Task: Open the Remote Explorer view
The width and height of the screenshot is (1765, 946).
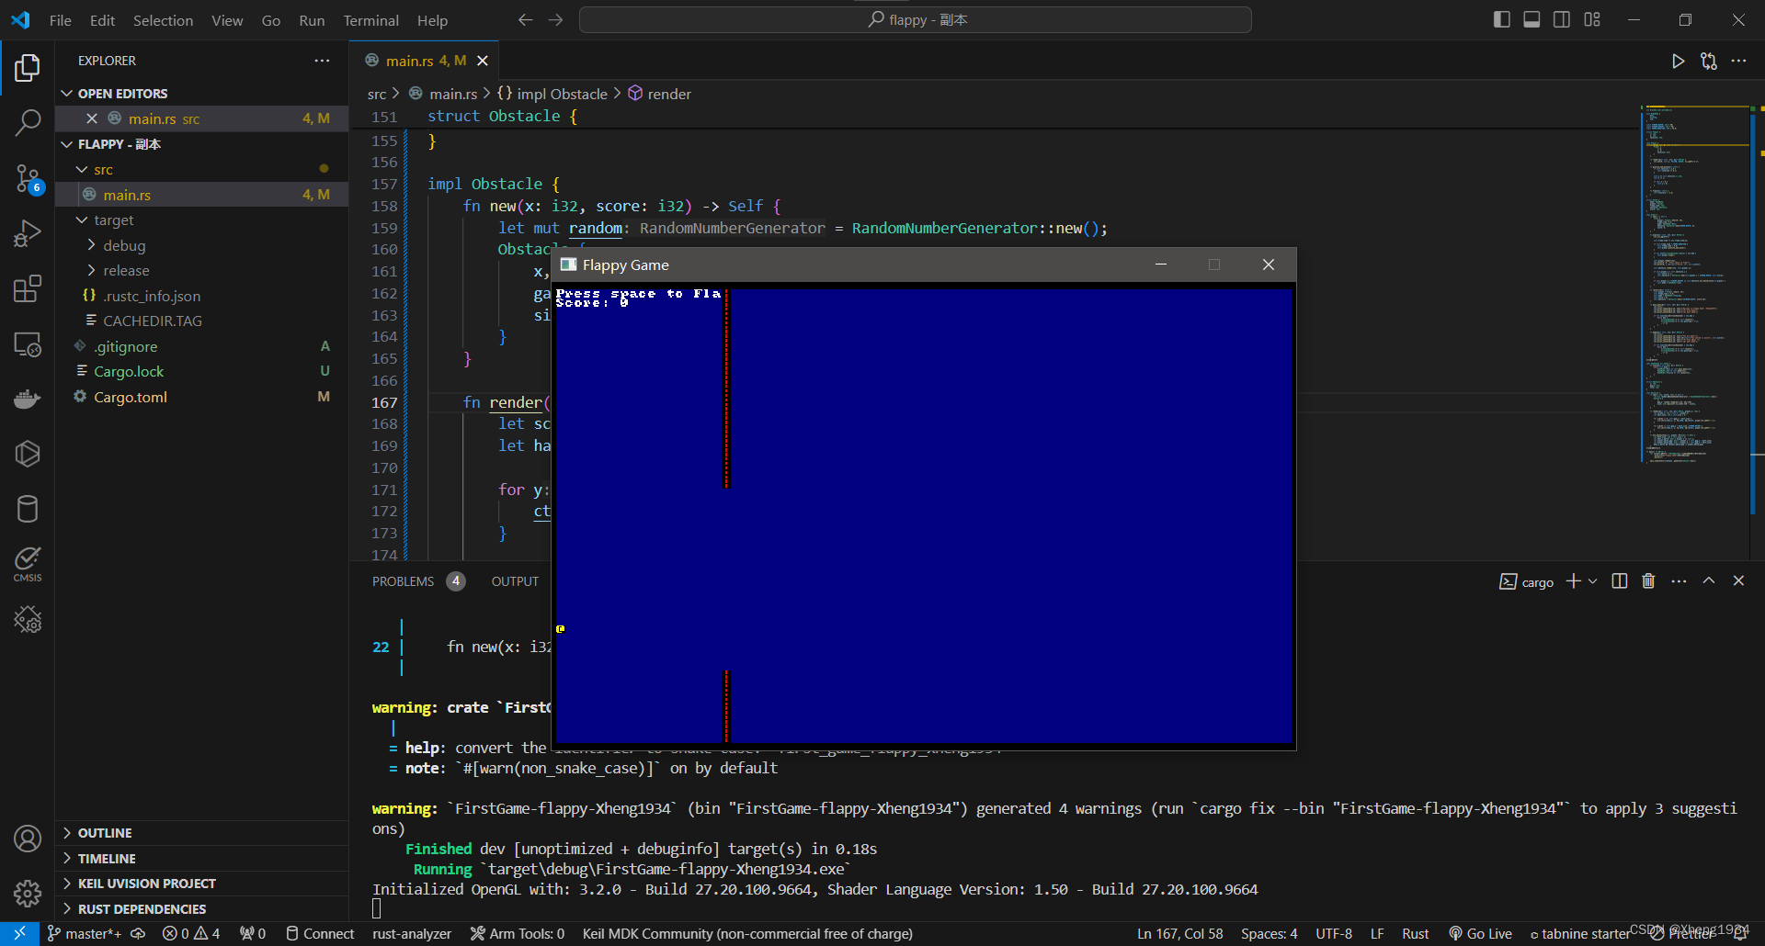Action: (x=28, y=344)
